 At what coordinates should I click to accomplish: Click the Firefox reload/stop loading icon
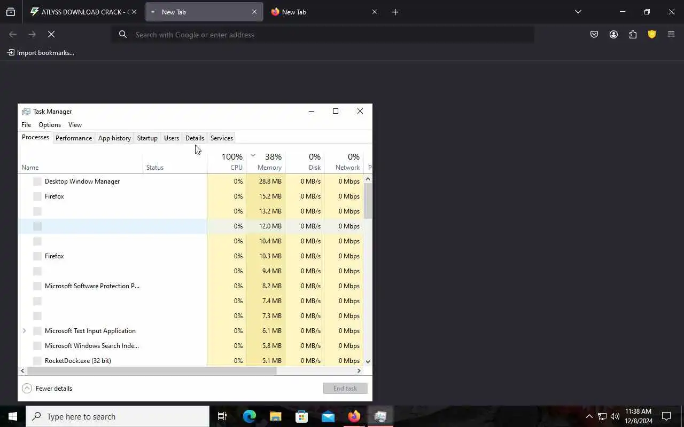tap(51, 34)
